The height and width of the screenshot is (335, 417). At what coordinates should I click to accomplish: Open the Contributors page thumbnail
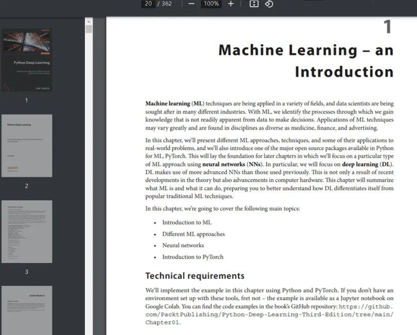pyautogui.click(x=27, y=310)
